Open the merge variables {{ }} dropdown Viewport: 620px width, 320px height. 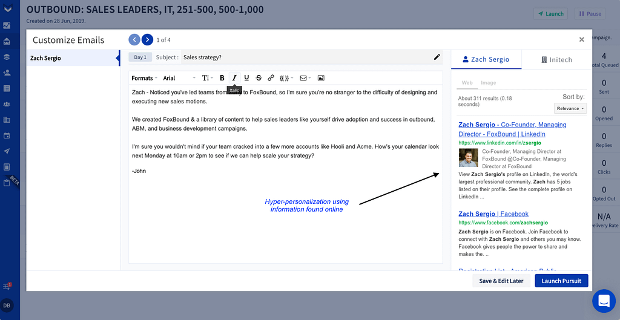pos(286,78)
